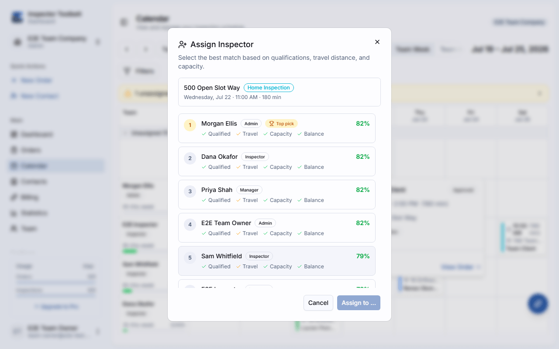559x349 pixels.
Task: Click the Balance check in Priya Shah's card
Action: (x=311, y=200)
